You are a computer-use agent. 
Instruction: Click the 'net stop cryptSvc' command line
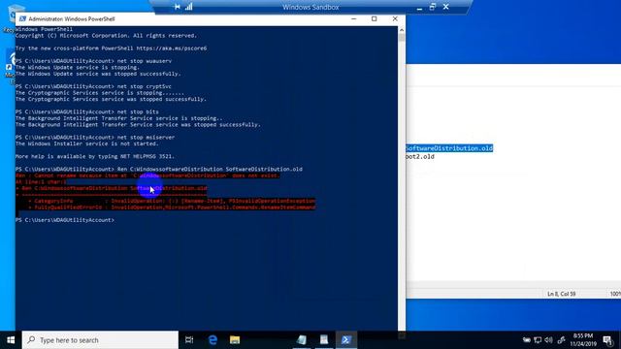point(93,86)
